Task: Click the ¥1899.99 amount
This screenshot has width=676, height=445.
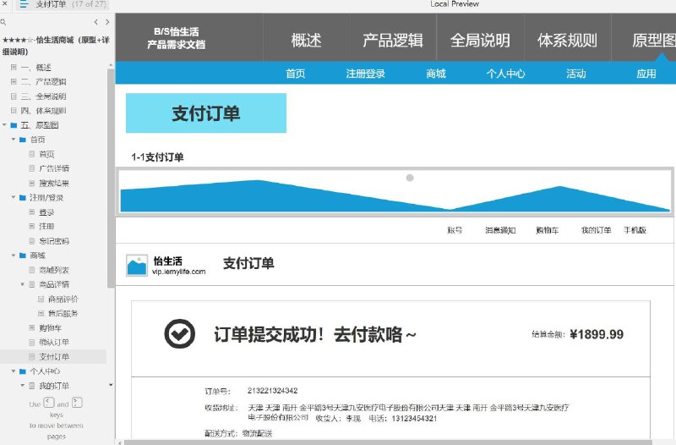Action: pyautogui.click(x=597, y=334)
